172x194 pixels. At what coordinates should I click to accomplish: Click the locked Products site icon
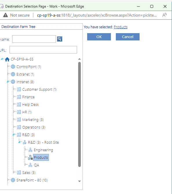coord(30,157)
